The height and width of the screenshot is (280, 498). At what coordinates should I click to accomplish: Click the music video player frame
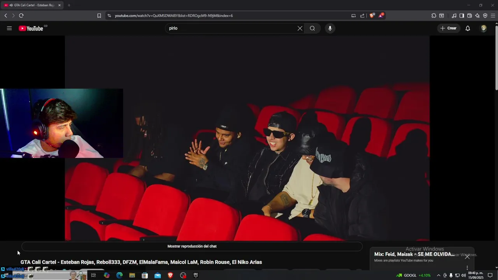[x=247, y=138]
